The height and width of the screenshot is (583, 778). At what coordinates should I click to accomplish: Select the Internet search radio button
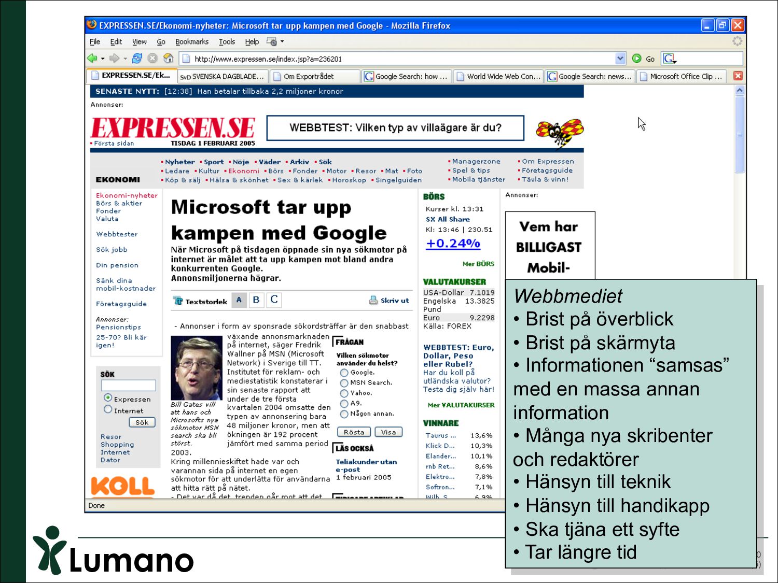108,409
